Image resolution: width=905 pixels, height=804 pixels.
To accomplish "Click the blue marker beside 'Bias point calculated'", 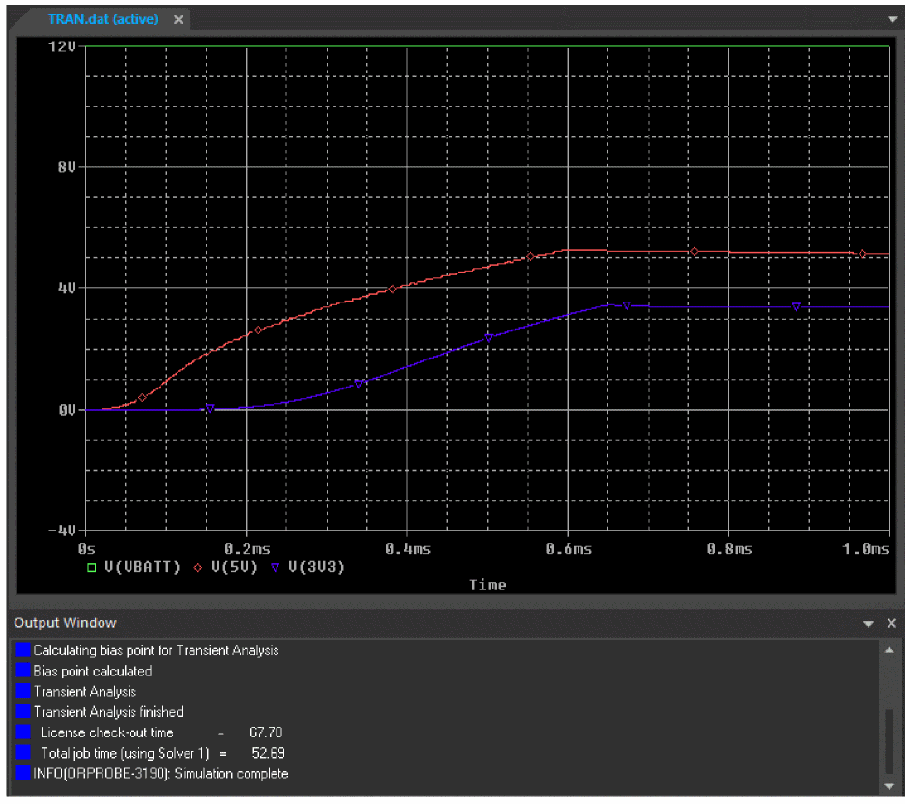I will 22,671.
